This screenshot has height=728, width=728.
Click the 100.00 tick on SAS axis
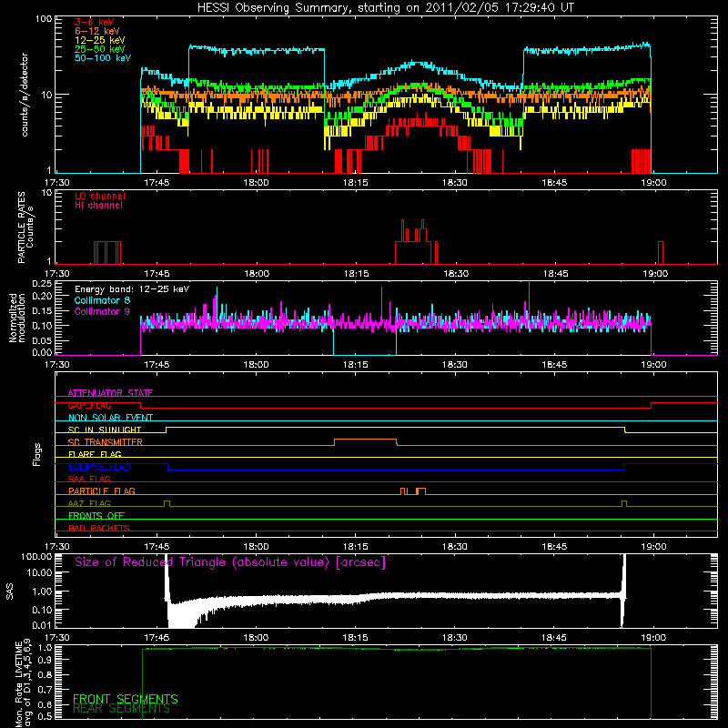[36, 557]
